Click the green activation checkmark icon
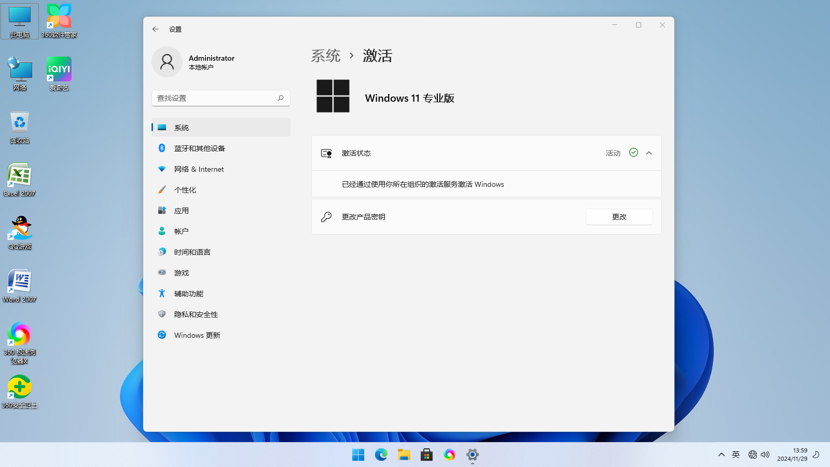Image resolution: width=830 pixels, height=467 pixels. [633, 152]
